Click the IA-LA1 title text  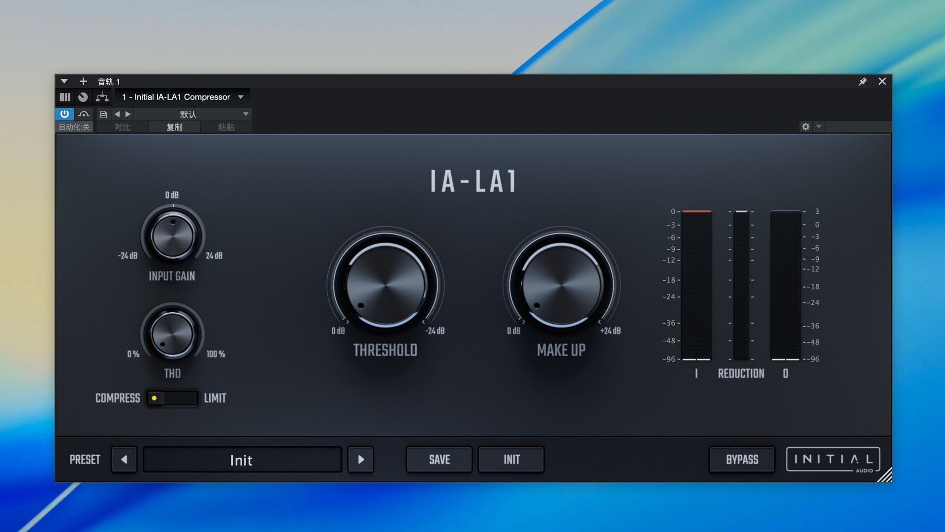[x=473, y=181]
